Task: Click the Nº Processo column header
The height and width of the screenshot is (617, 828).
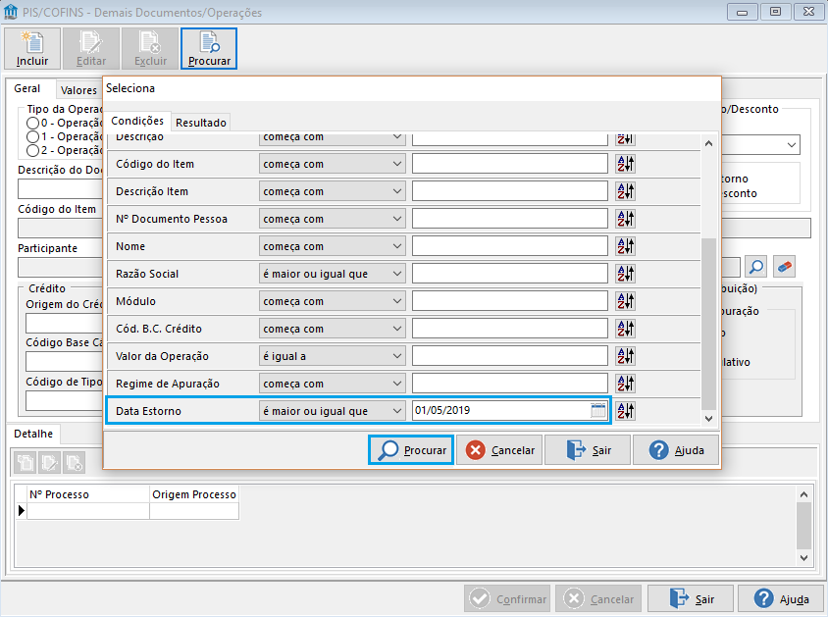Action: (x=88, y=494)
